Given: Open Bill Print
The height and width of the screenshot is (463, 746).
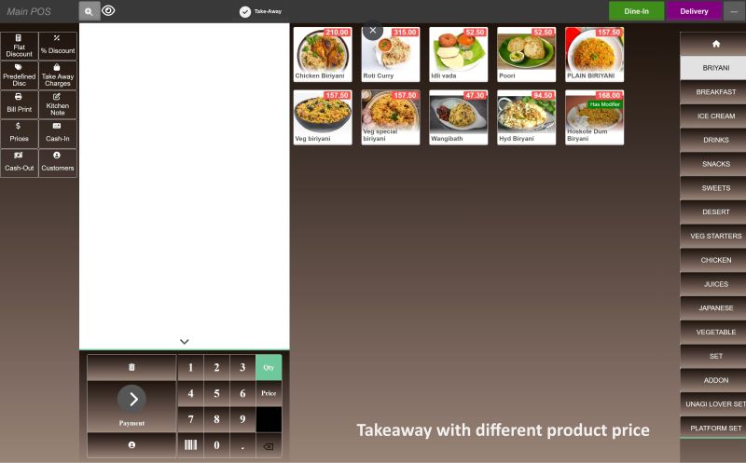Looking at the screenshot, I should pyautogui.click(x=19, y=103).
